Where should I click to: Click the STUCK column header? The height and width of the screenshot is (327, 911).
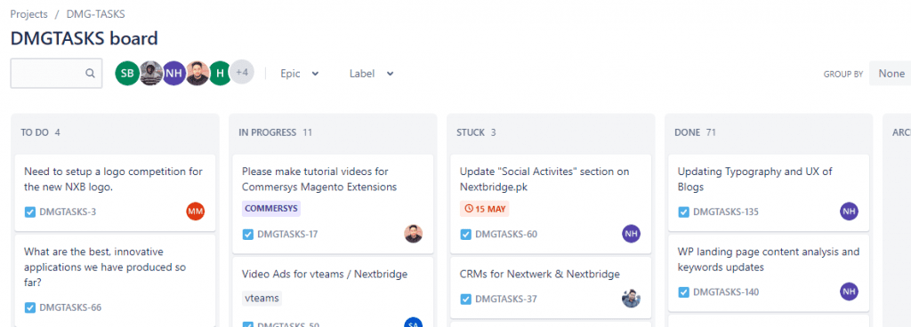pyautogui.click(x=477, y=132)
